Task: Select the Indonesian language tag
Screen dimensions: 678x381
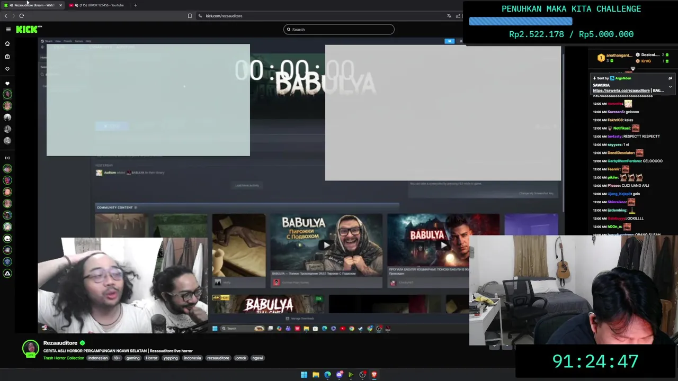Action: (98, 358)
